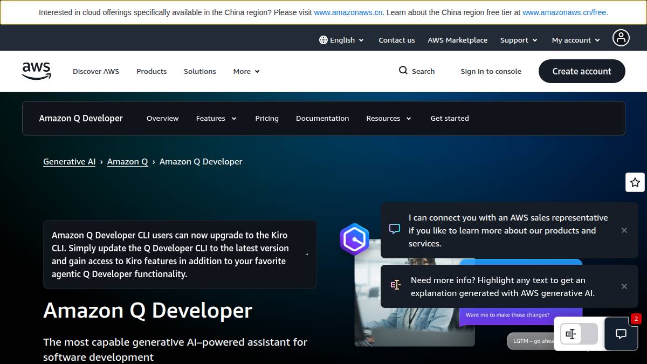Dismiss the AWS sales representative tooltip
This screenshot has width=647, height=364.
tap(624, 230)
